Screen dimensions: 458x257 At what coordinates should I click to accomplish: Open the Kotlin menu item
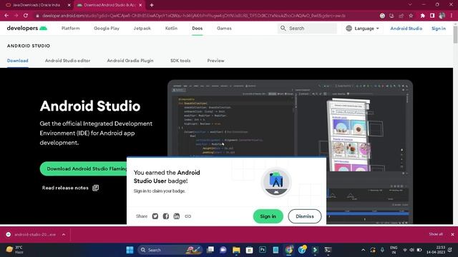point(171,29)
